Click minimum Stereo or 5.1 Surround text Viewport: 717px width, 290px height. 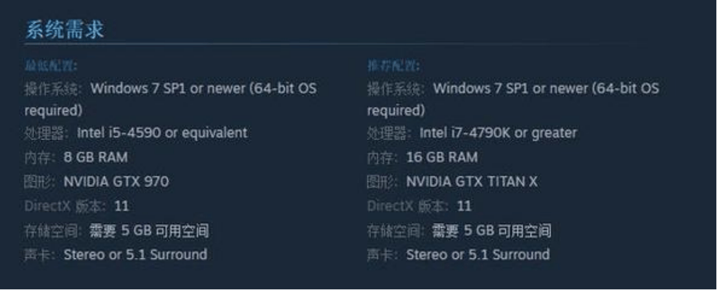click(x=135, y=254)
